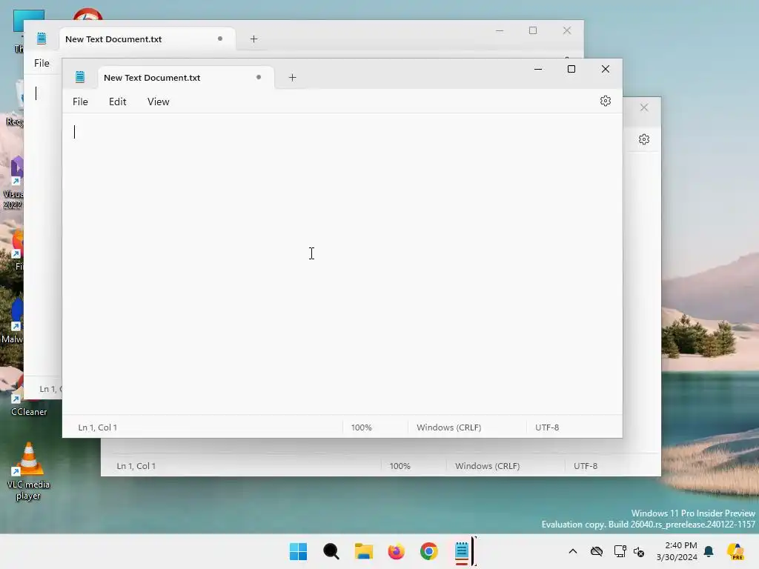Click Windows (CRLF) in front Notepad status bar
Screen dimensions: 759x569
[x=448, y=427]
